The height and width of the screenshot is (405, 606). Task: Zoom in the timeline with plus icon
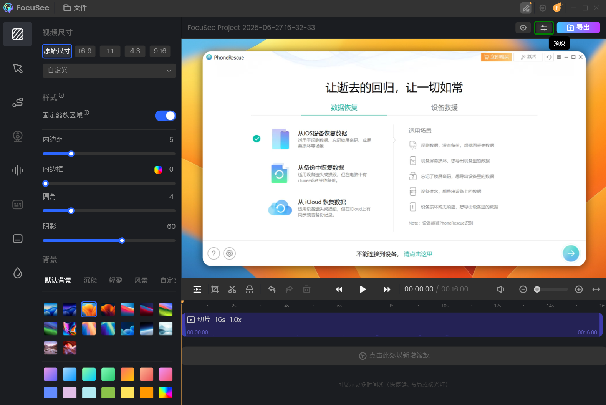(x=579, y=289)
